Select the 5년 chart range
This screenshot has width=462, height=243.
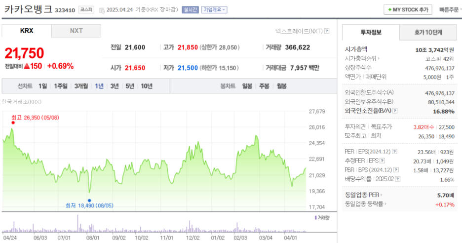pos(130,86)
